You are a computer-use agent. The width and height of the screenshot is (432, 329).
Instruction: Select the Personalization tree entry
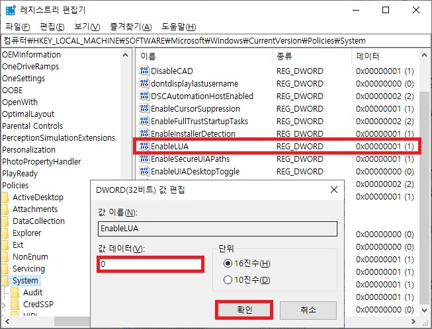(29, 150)
